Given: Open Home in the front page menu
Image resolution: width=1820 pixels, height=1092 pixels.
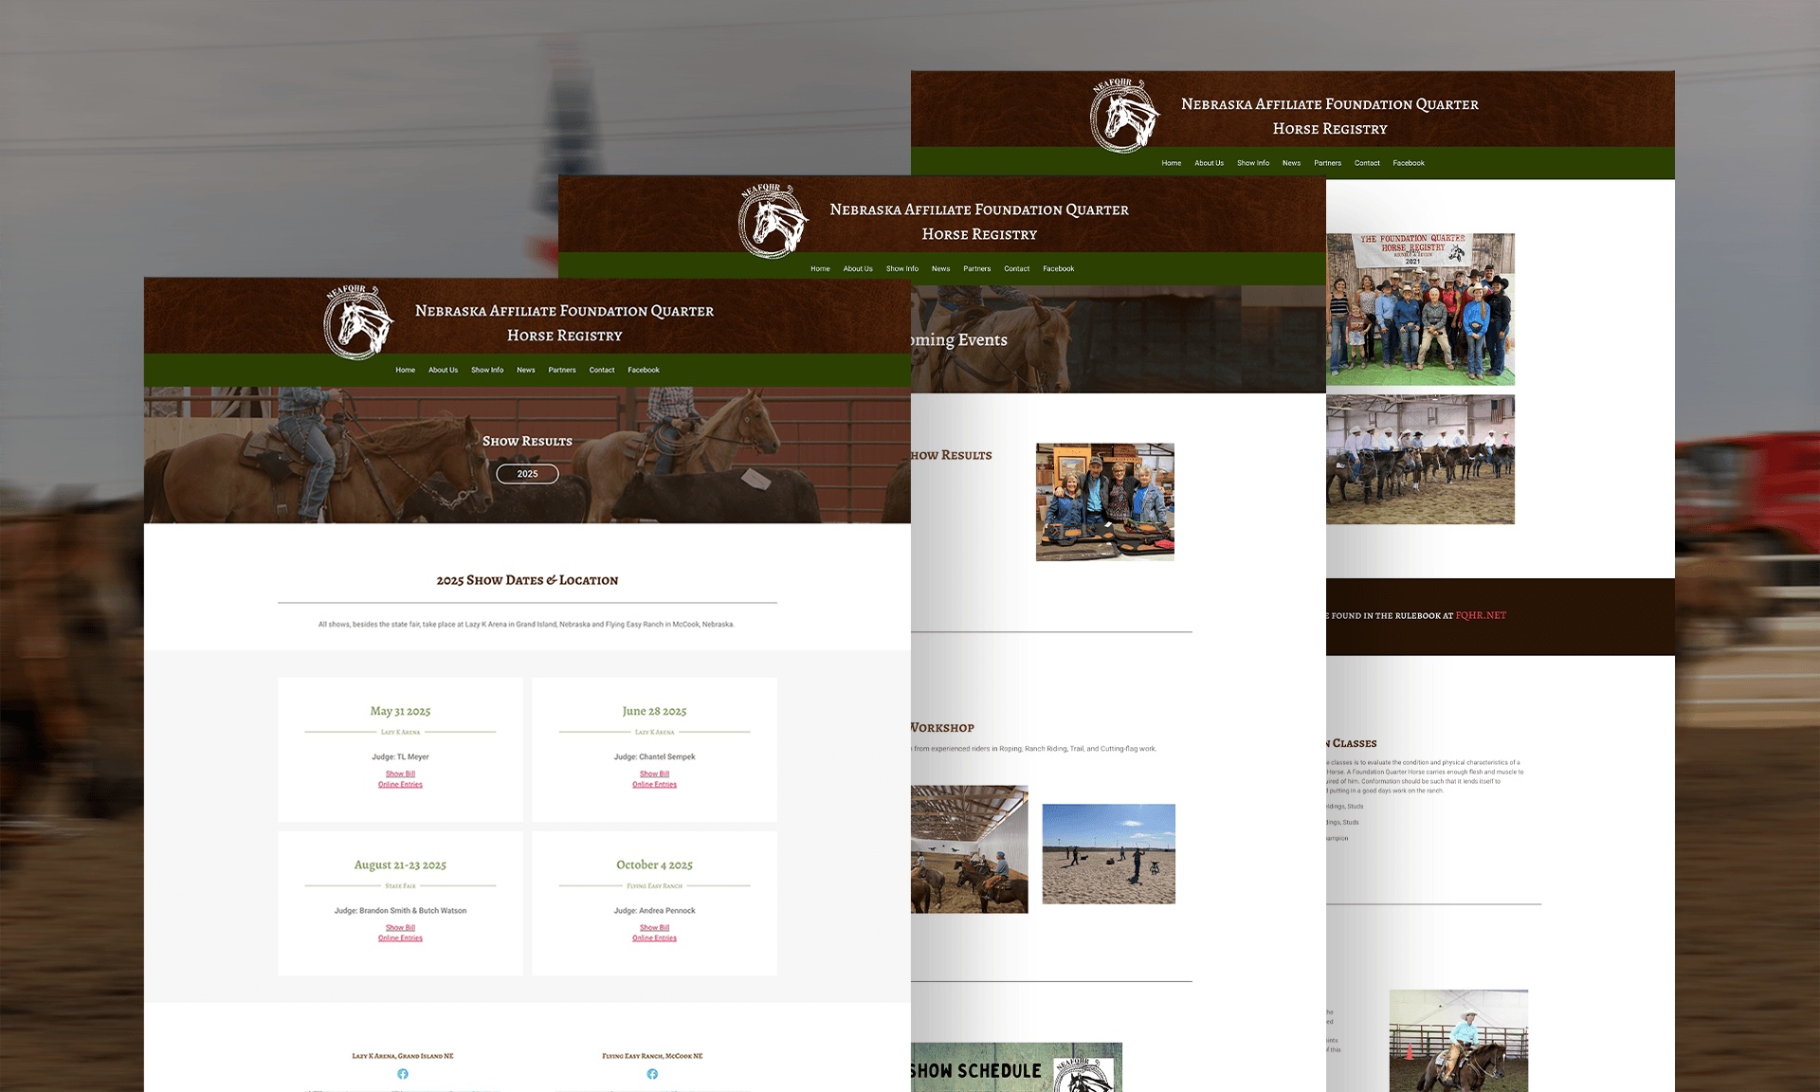Looking at the screenshot, I should click(405, 370).
